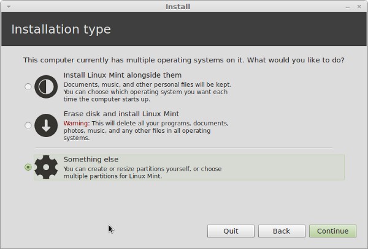Select the install alongside radio button
This screenshot has width=368, height=249.
pos(28,87)
